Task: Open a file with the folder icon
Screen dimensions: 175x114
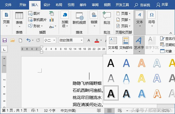Action: point(13,40)
